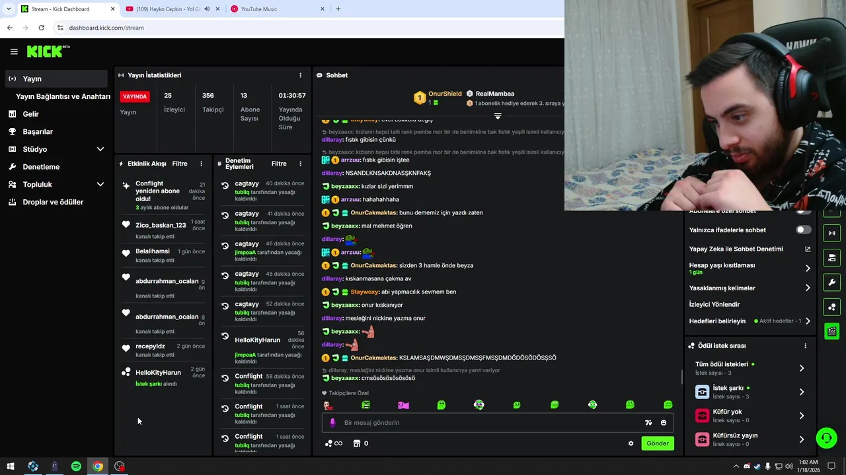
Task: Click the camera layout icon in right rail
Action: click(831, 257)
